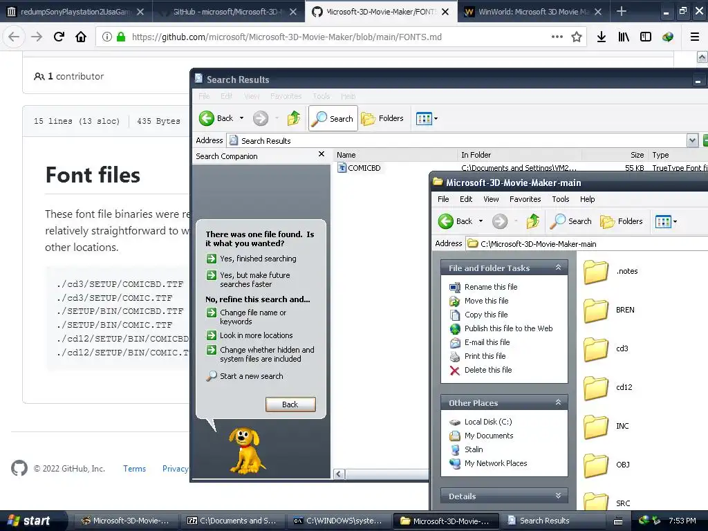Select the COMICBD file in results

pyautogui.click(x=360, y=168)
